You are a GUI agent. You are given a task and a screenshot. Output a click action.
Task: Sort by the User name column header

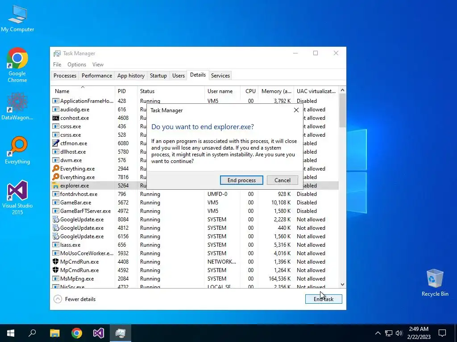(x=222, y=91)
